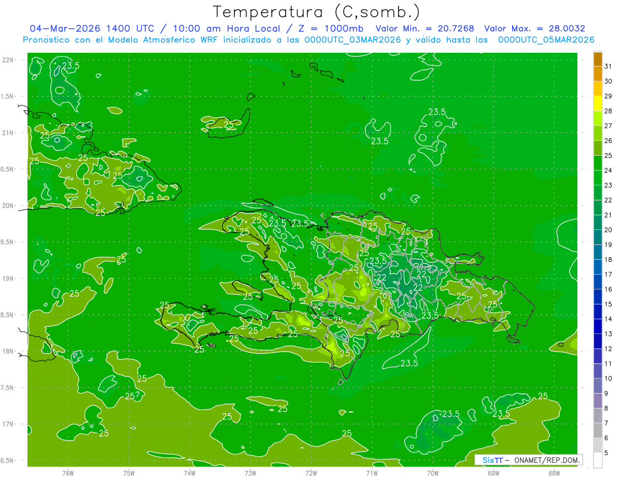622x480 pixels.
Task: Click the colorbar scale label 16
Action: click(609, 289)
